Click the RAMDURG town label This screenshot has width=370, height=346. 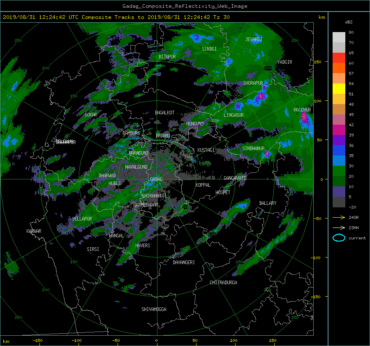pyautogui.click(x=131, y=133)
